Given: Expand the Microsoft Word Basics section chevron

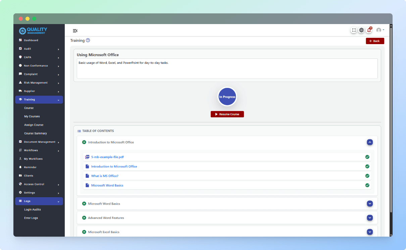Looking at the screenshot, I should click(x=370, y=204).
